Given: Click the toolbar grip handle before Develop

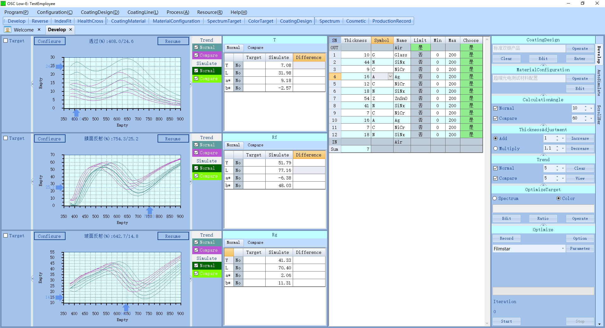Looking at the screenshot, I should click(x=4, y=21).
